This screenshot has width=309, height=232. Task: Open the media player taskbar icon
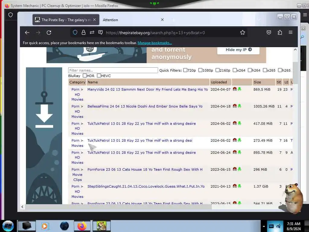[45, 226]
